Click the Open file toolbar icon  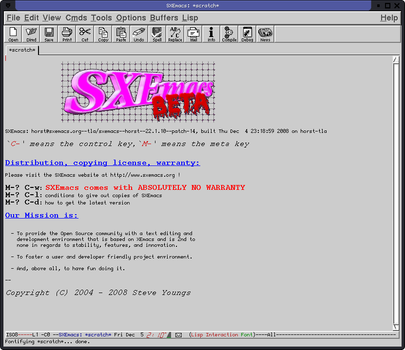(x=14, y=34)
